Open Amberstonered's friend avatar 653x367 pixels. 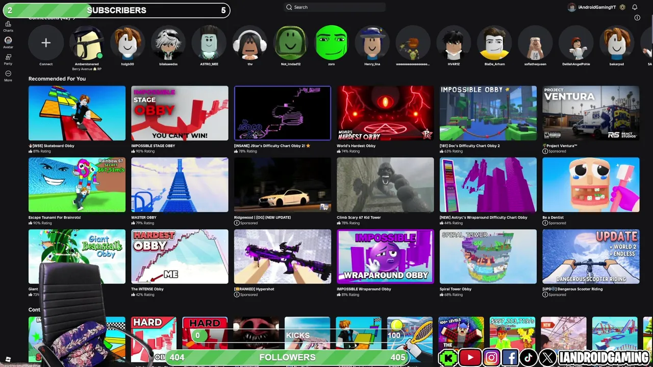(x=87, y=43)
